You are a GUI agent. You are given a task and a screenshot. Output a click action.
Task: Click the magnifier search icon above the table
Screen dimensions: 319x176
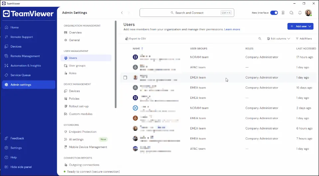(260, 39)
